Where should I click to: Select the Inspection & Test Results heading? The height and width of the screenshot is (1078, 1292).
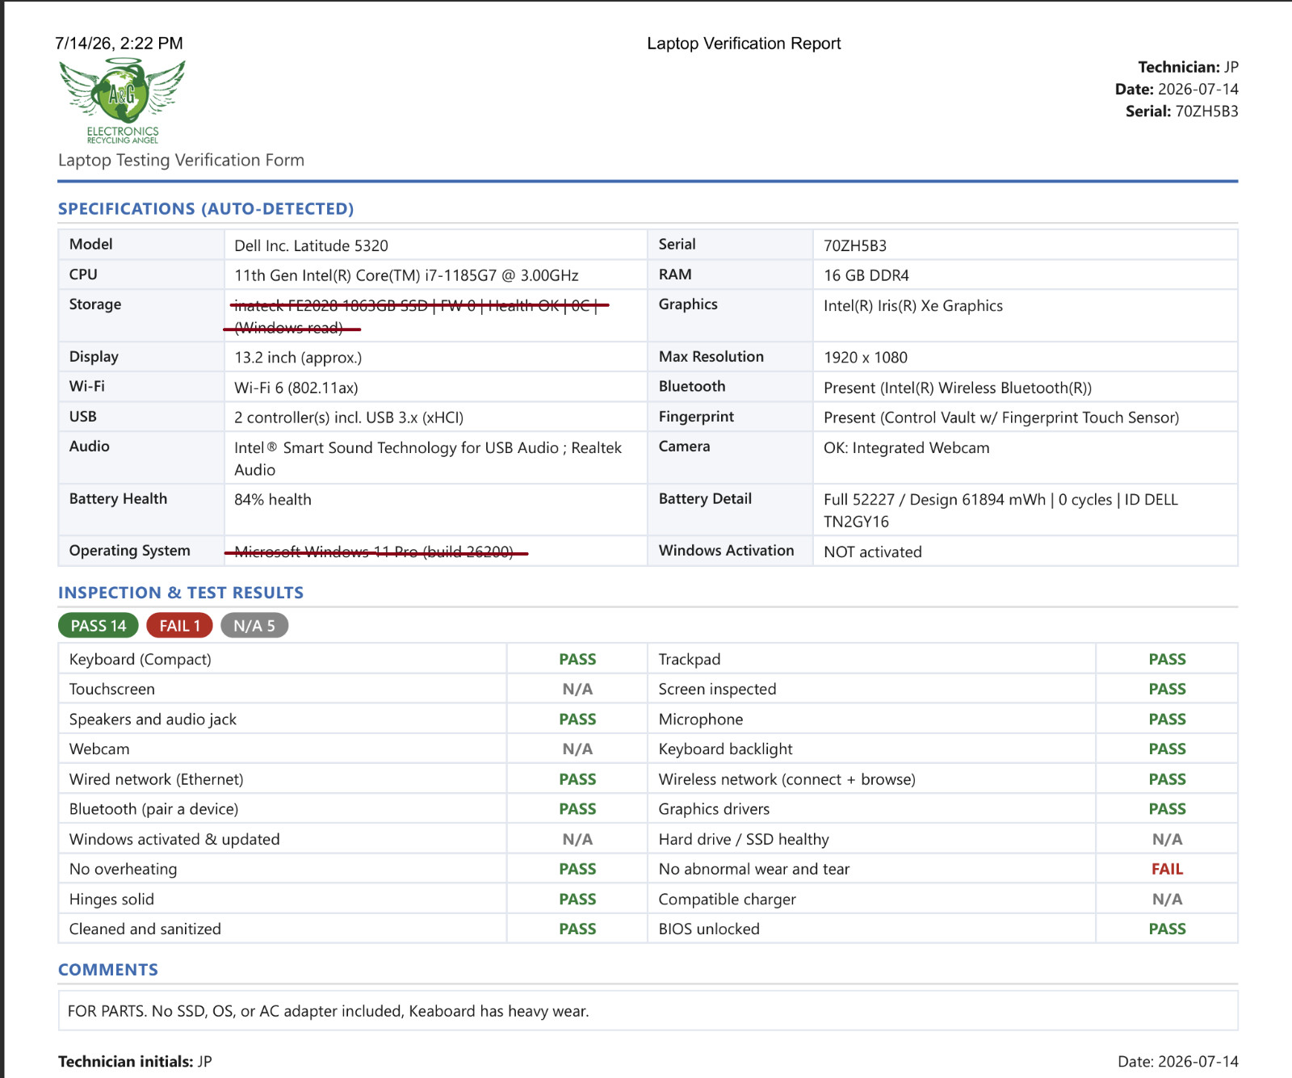pos(181,593)
